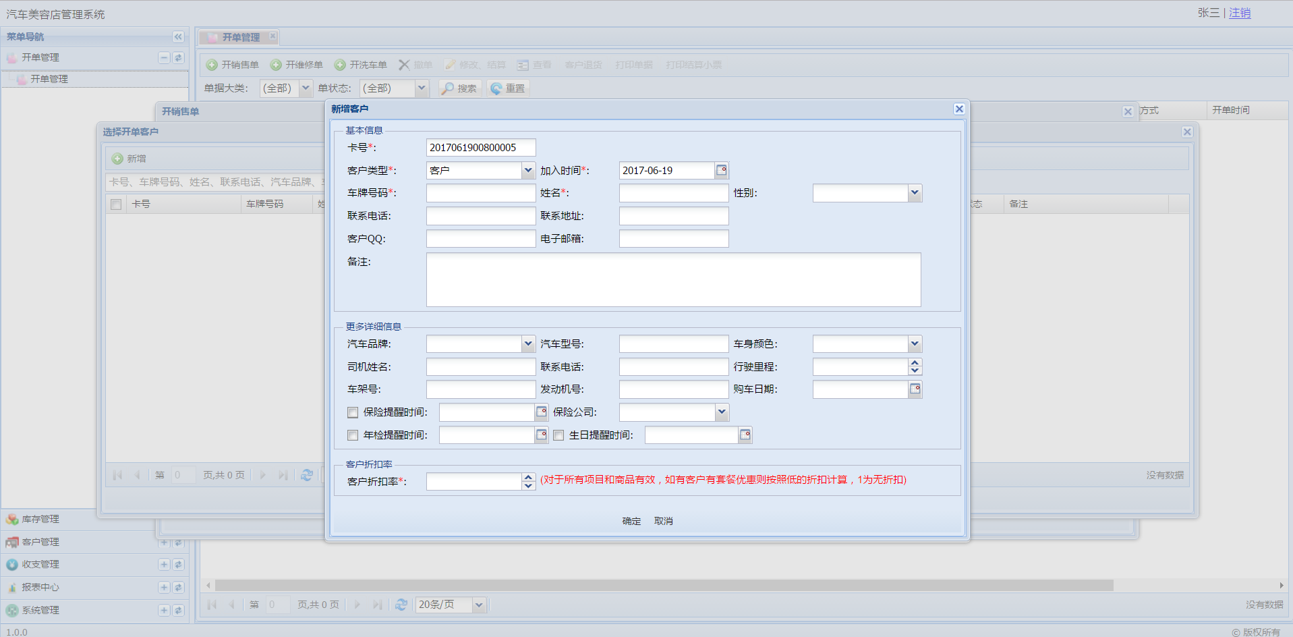Screen dimensions: 1293x637
Task: Click 取消 in 新增客户 dialog
Action: (664, 521)
